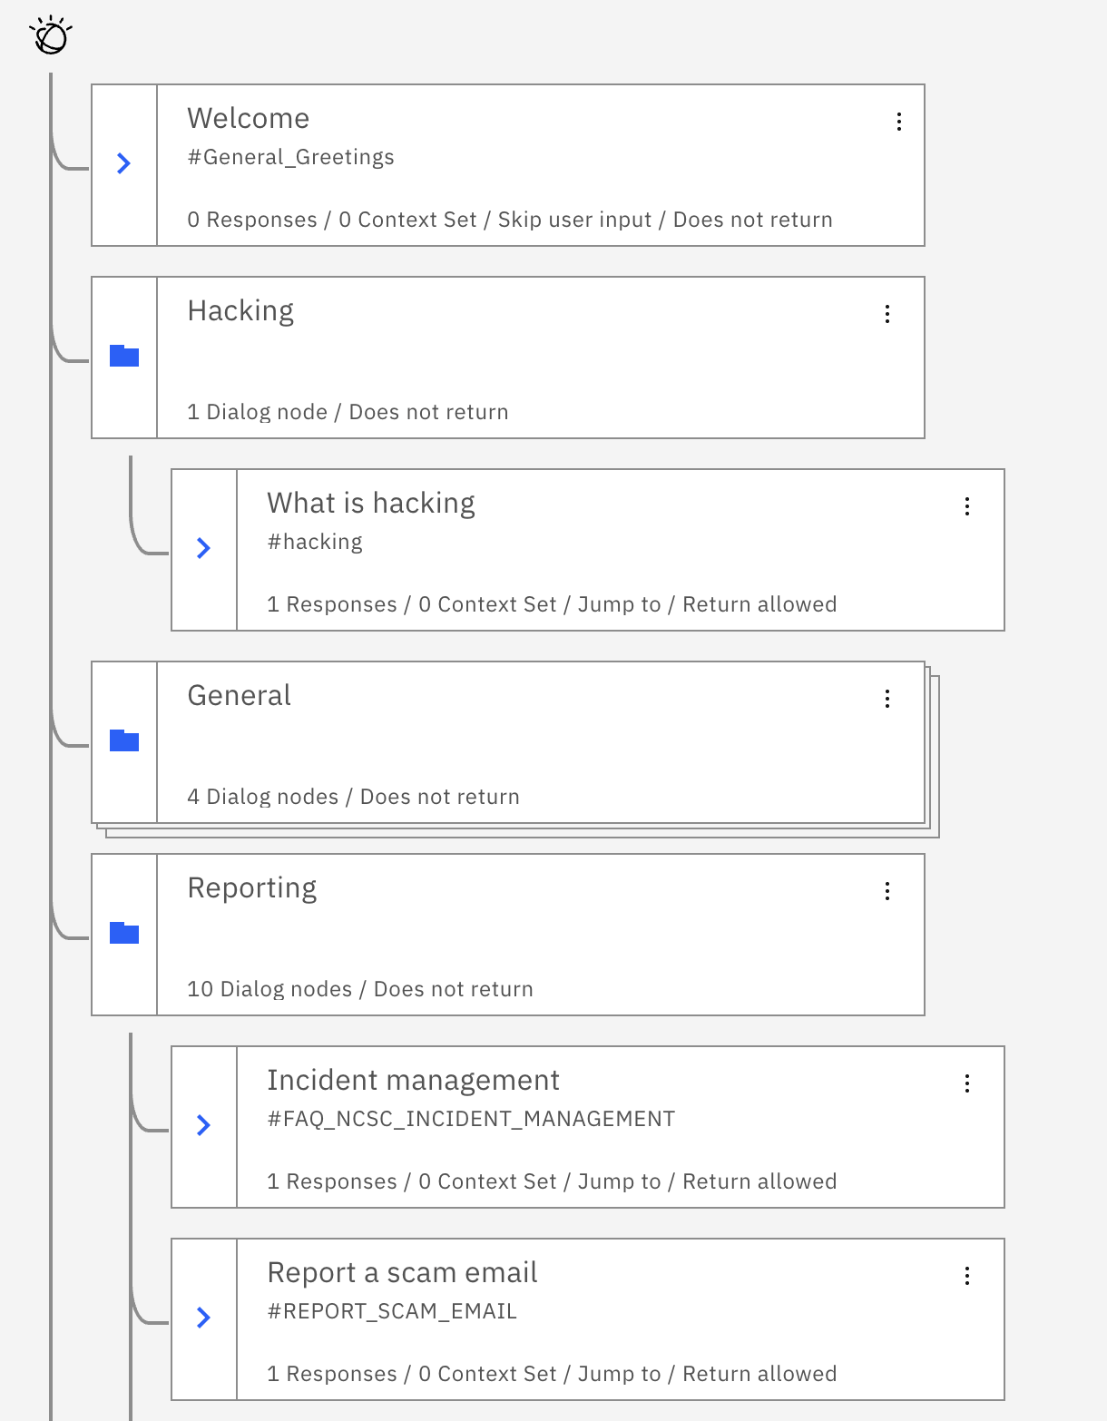Viewport: 1107px width, 1421px height.
Task: Expand the Incident management node chevron
Action: pos(204,1125)
